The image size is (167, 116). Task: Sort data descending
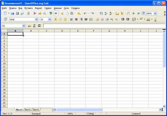point(111,13)
